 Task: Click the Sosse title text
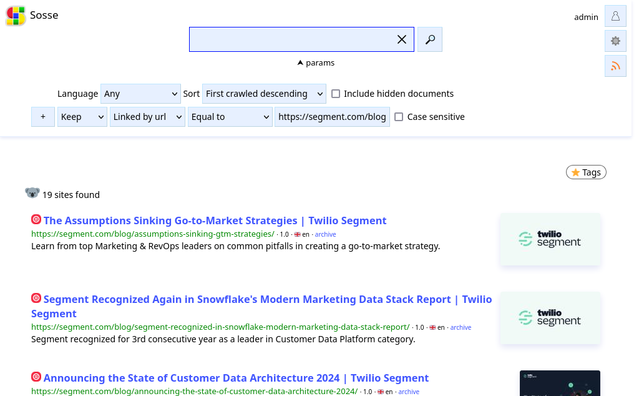pyautogui.click(x=44, y=15)
